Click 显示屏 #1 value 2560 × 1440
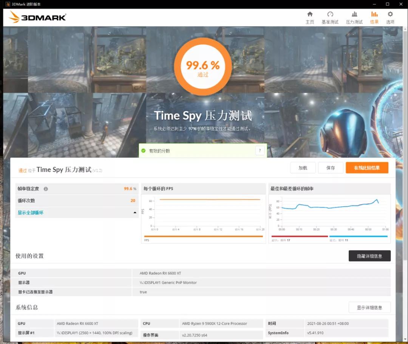The image size is (408, 344). [x=94, y=333]
